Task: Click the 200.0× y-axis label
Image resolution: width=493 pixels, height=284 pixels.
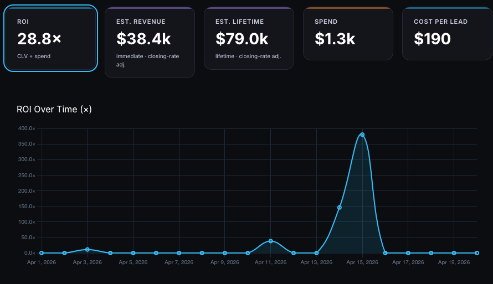Action: click(26, 191)
